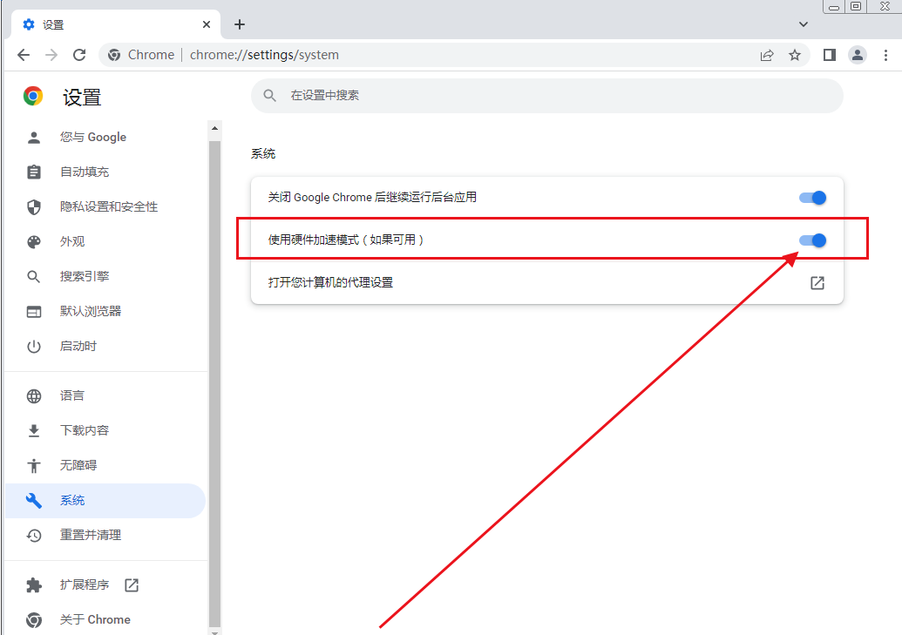Toggle 关闭 Google Chrome 后继续运行后台应用 switch
Viewport: 902px width, 635px height.
coord(813,198)
